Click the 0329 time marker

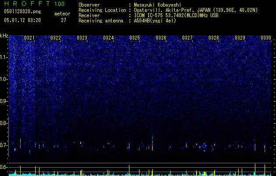240,38
